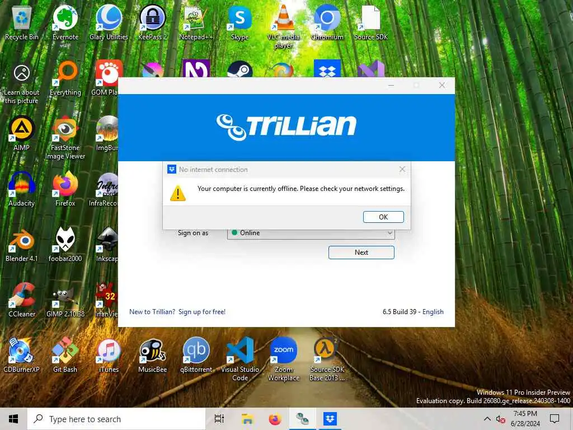
Task: Select the Chromium desktop icon
Action: [x=327, y=22]
